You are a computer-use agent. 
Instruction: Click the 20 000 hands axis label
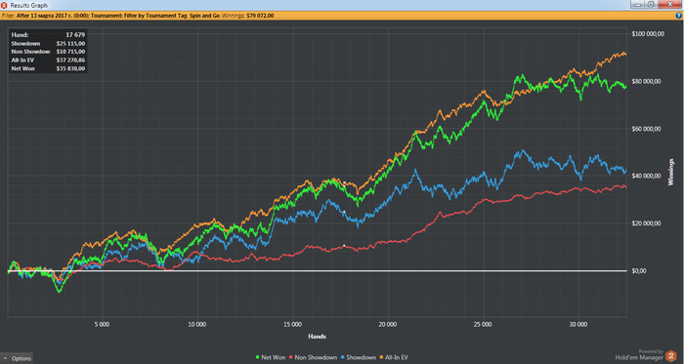pos(388,324)
